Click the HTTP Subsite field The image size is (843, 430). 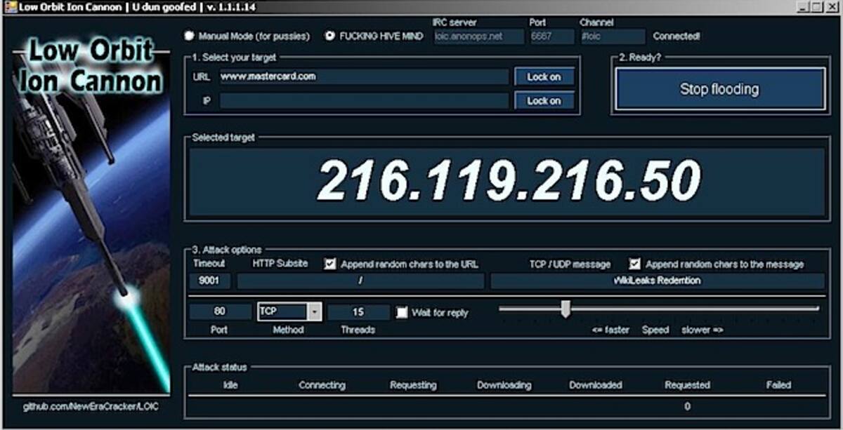(x=360, y=281)
